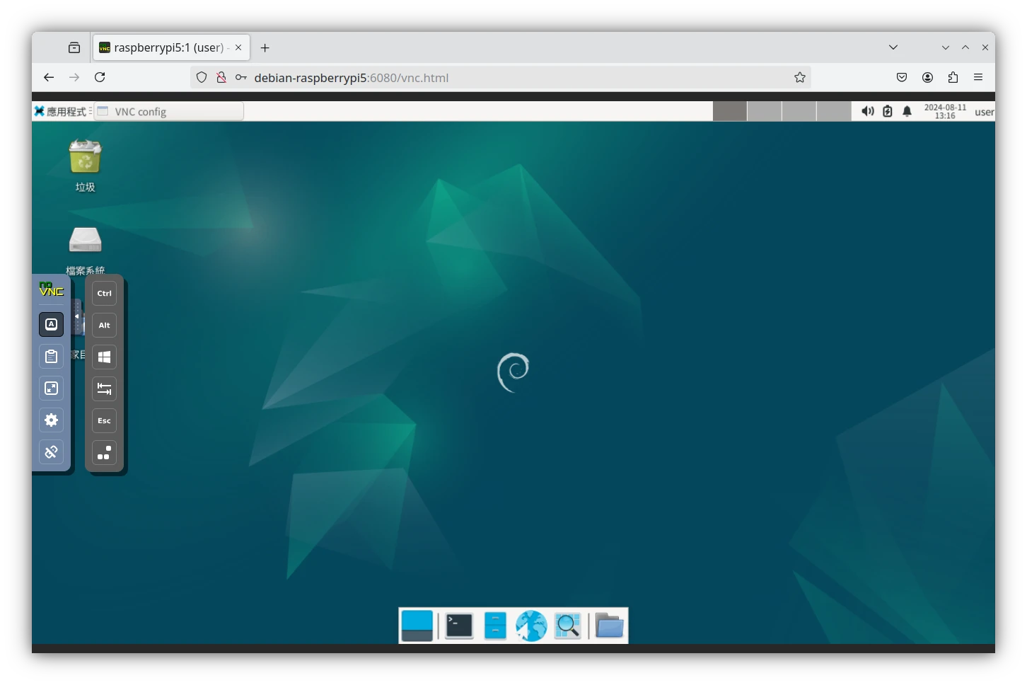Open the user session menu in the panel
This screenshot has height=685, width=1027.
(x=983, y=112)
